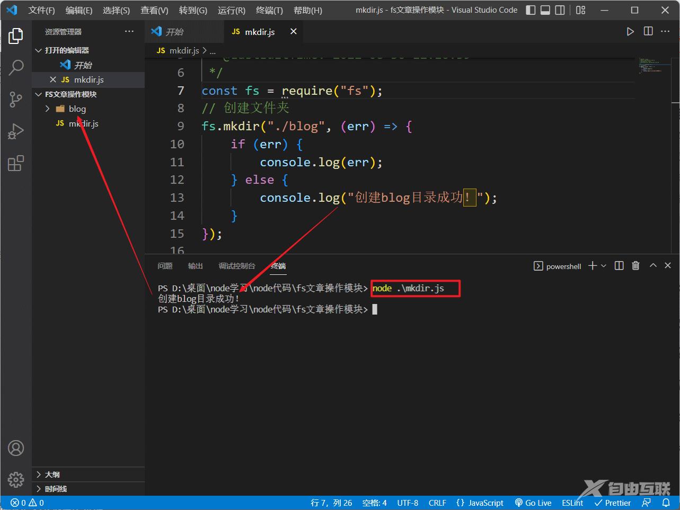Collapse the FS文章操作模块 folder section

coord(88,94)
